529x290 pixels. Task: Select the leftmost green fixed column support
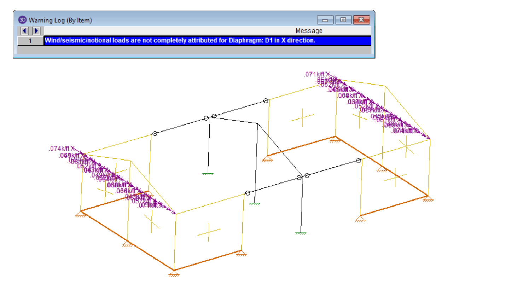click(208, 174)
